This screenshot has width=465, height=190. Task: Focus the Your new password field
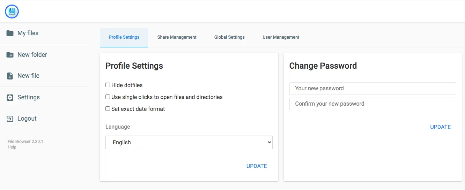pos(373,89)
